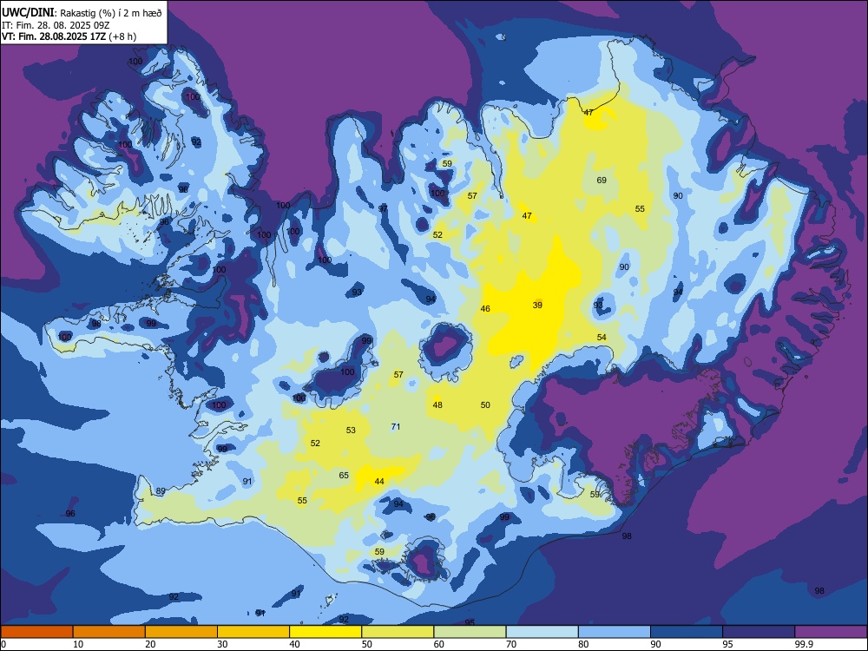Click the 69 humidity value on map
The width and height of the screenshot is (868, 651).
(602, 180)
